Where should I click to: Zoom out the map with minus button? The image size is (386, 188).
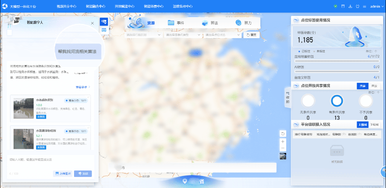coord(283,148)
